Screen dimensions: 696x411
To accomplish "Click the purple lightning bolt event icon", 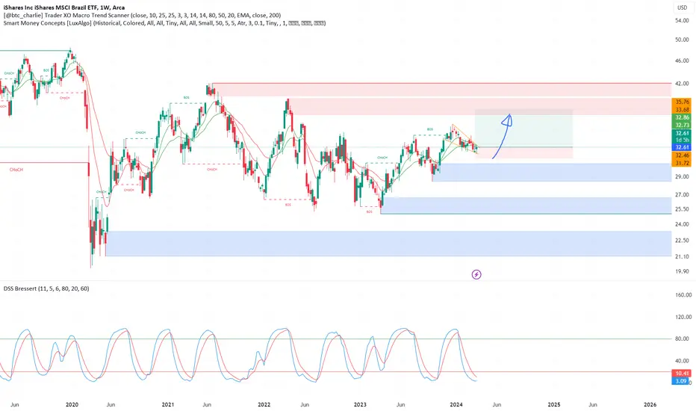I will (476, 274).
